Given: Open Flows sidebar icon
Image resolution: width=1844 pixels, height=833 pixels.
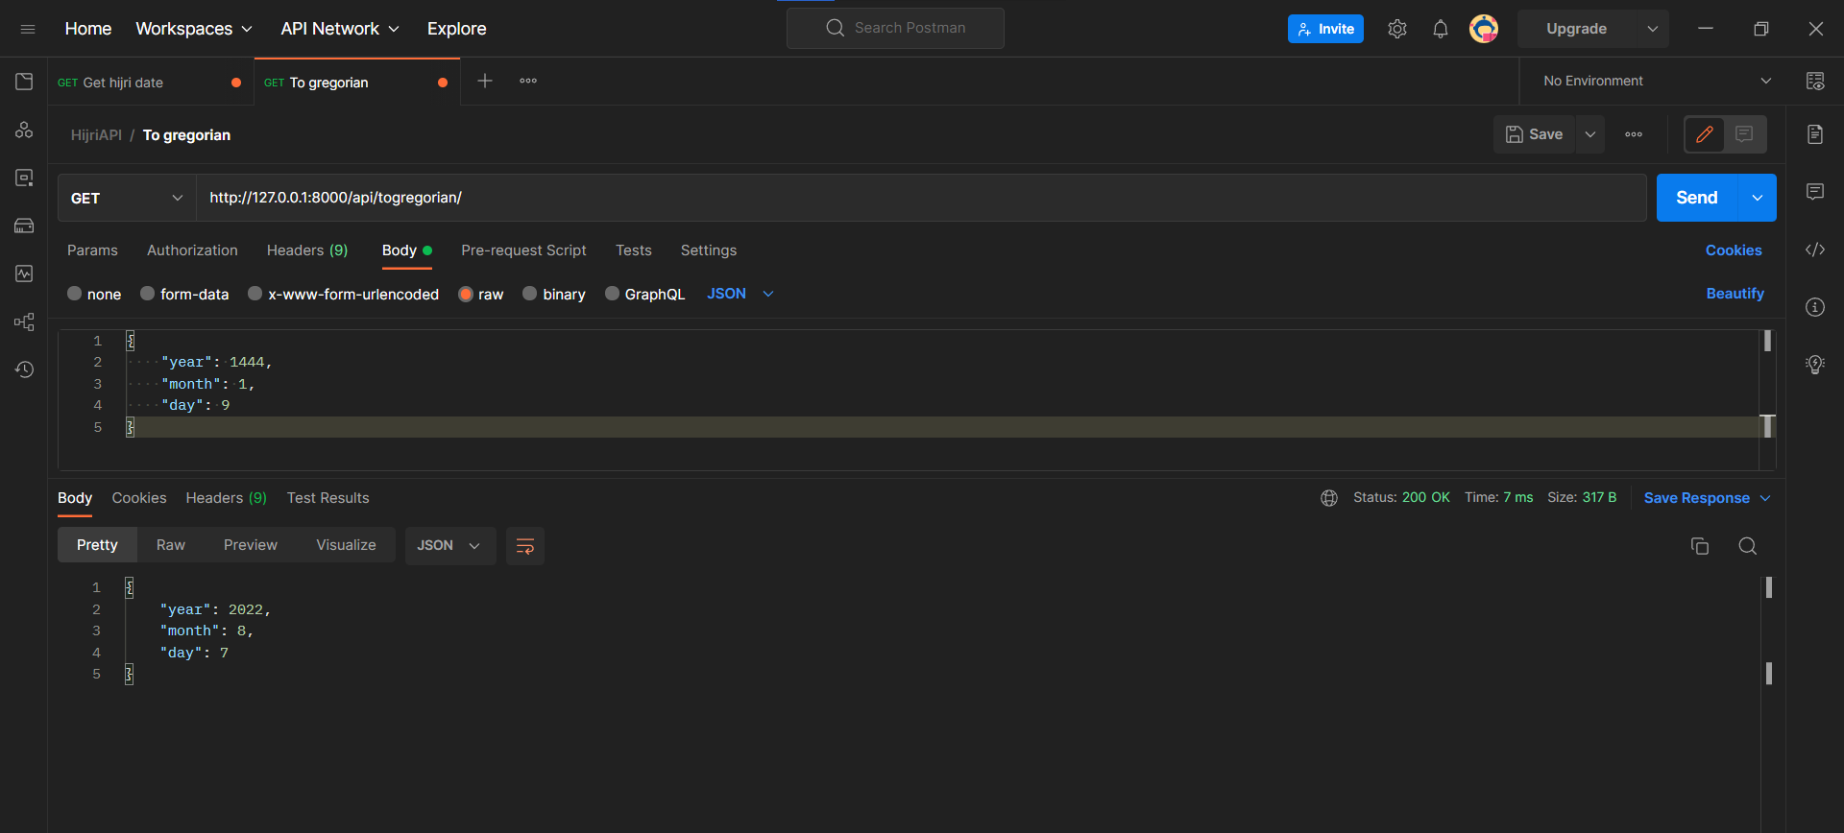Looking at the screenshot, I should pos(24,321).
